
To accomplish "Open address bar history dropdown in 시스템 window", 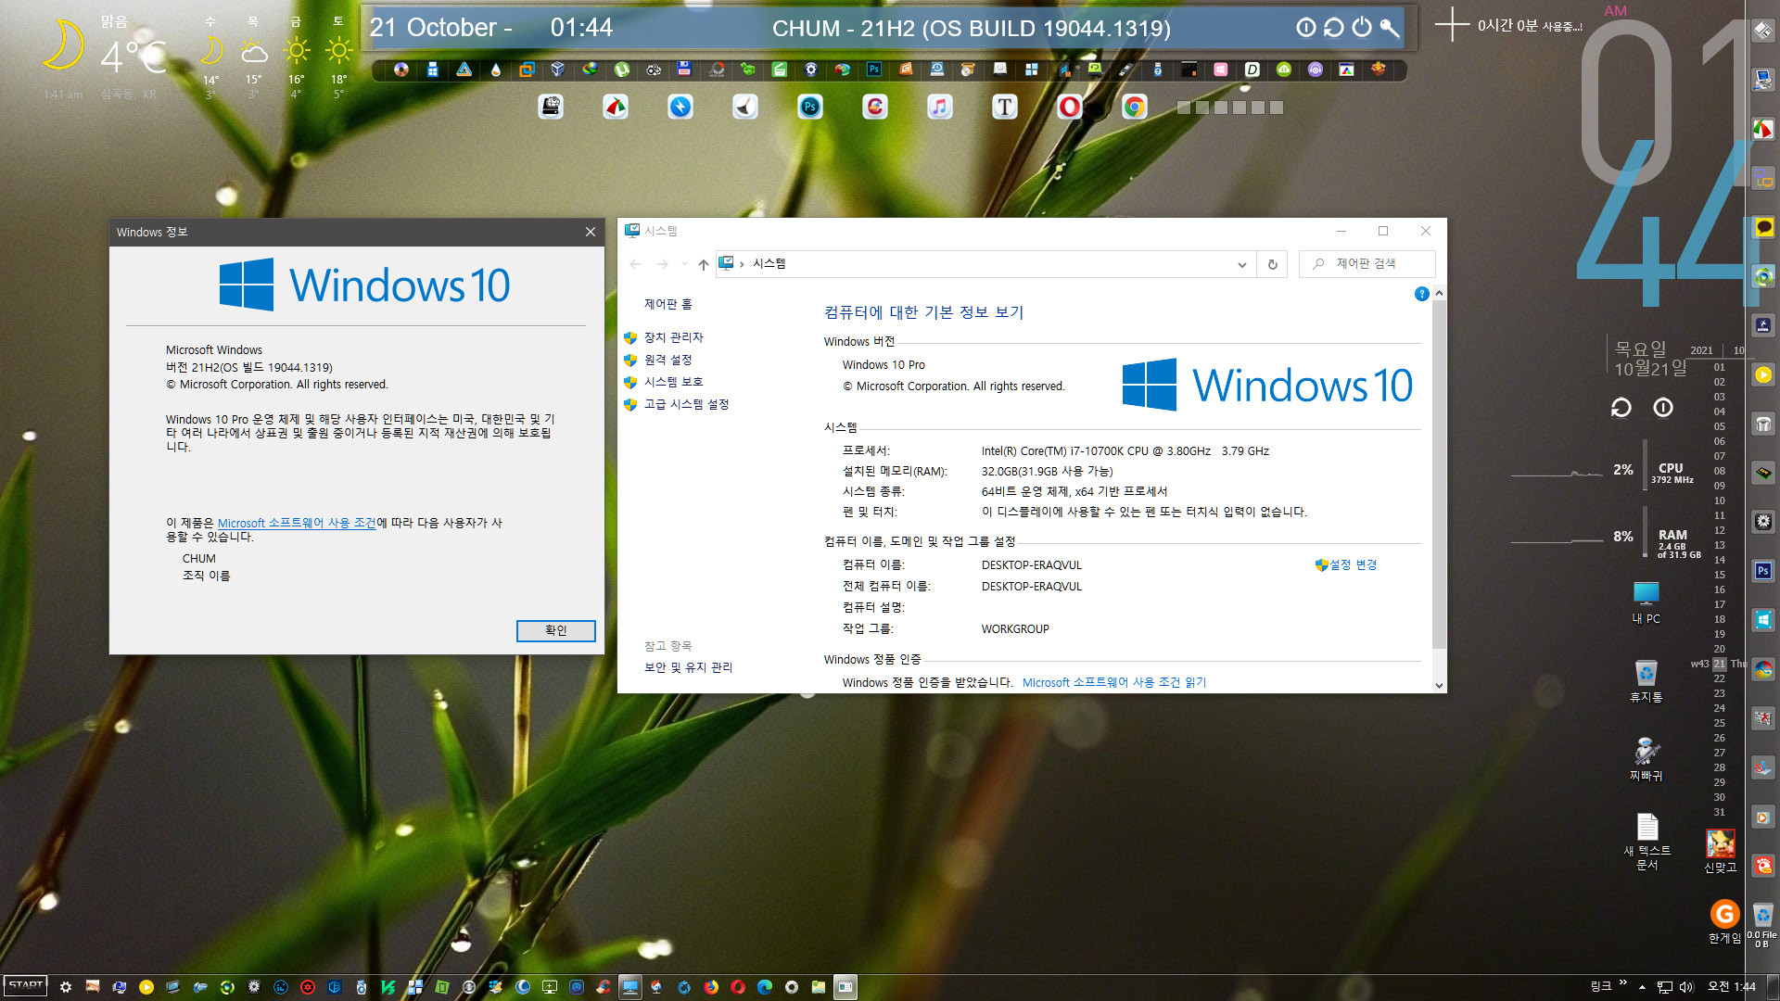I will pyautogui.click(x=1242, y=264).
